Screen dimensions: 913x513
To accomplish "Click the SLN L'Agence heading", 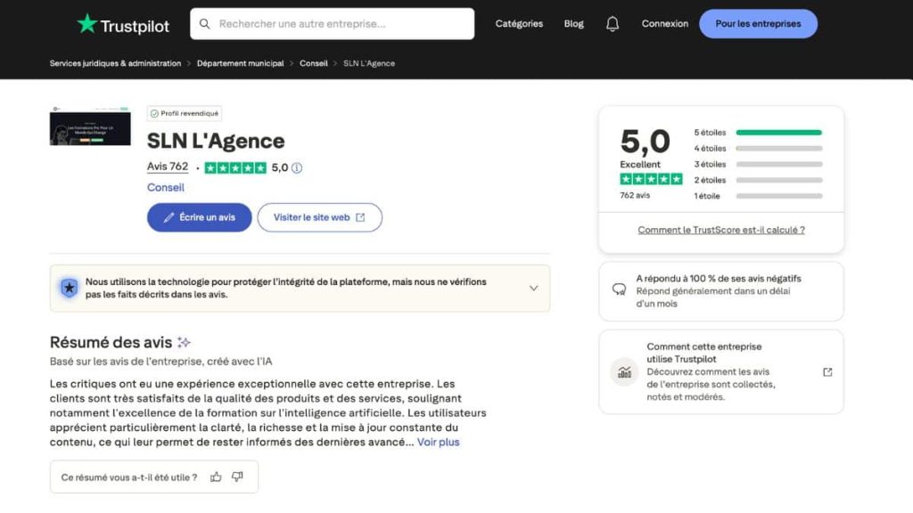I will coord(216,141).
